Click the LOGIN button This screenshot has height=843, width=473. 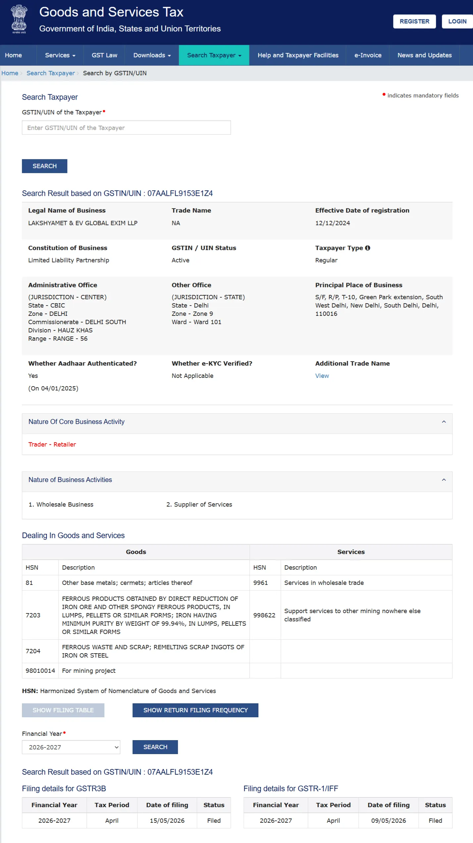(457, 22)
